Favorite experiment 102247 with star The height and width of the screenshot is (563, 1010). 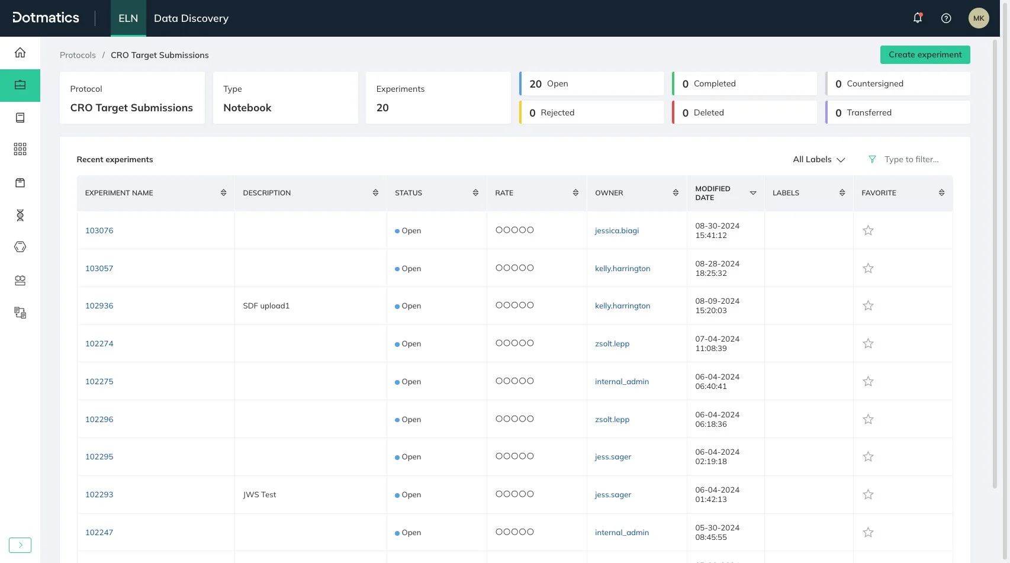[868, 532]
